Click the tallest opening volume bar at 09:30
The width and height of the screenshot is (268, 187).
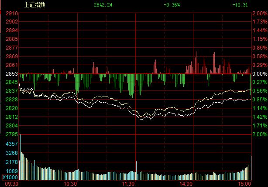(x=21, y=157)
